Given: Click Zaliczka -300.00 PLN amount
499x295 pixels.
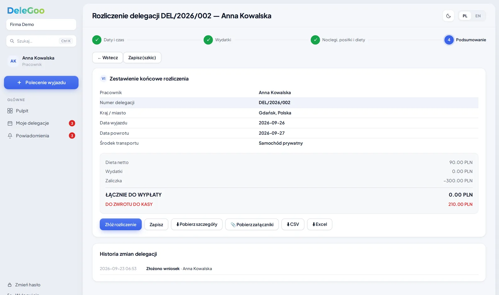Looking at the screenshot, I should (458, 181).
